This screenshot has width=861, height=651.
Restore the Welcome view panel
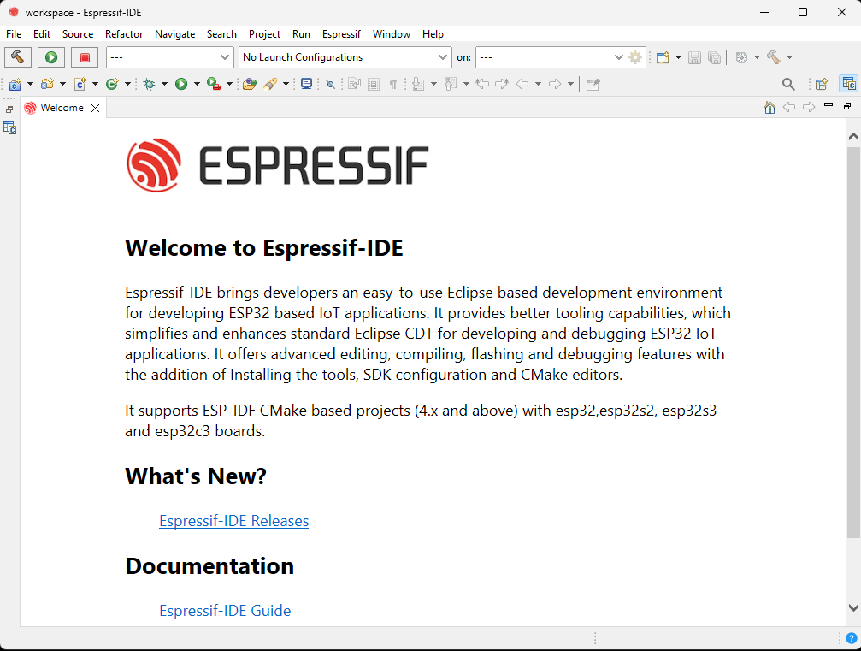tap(848, 106)
